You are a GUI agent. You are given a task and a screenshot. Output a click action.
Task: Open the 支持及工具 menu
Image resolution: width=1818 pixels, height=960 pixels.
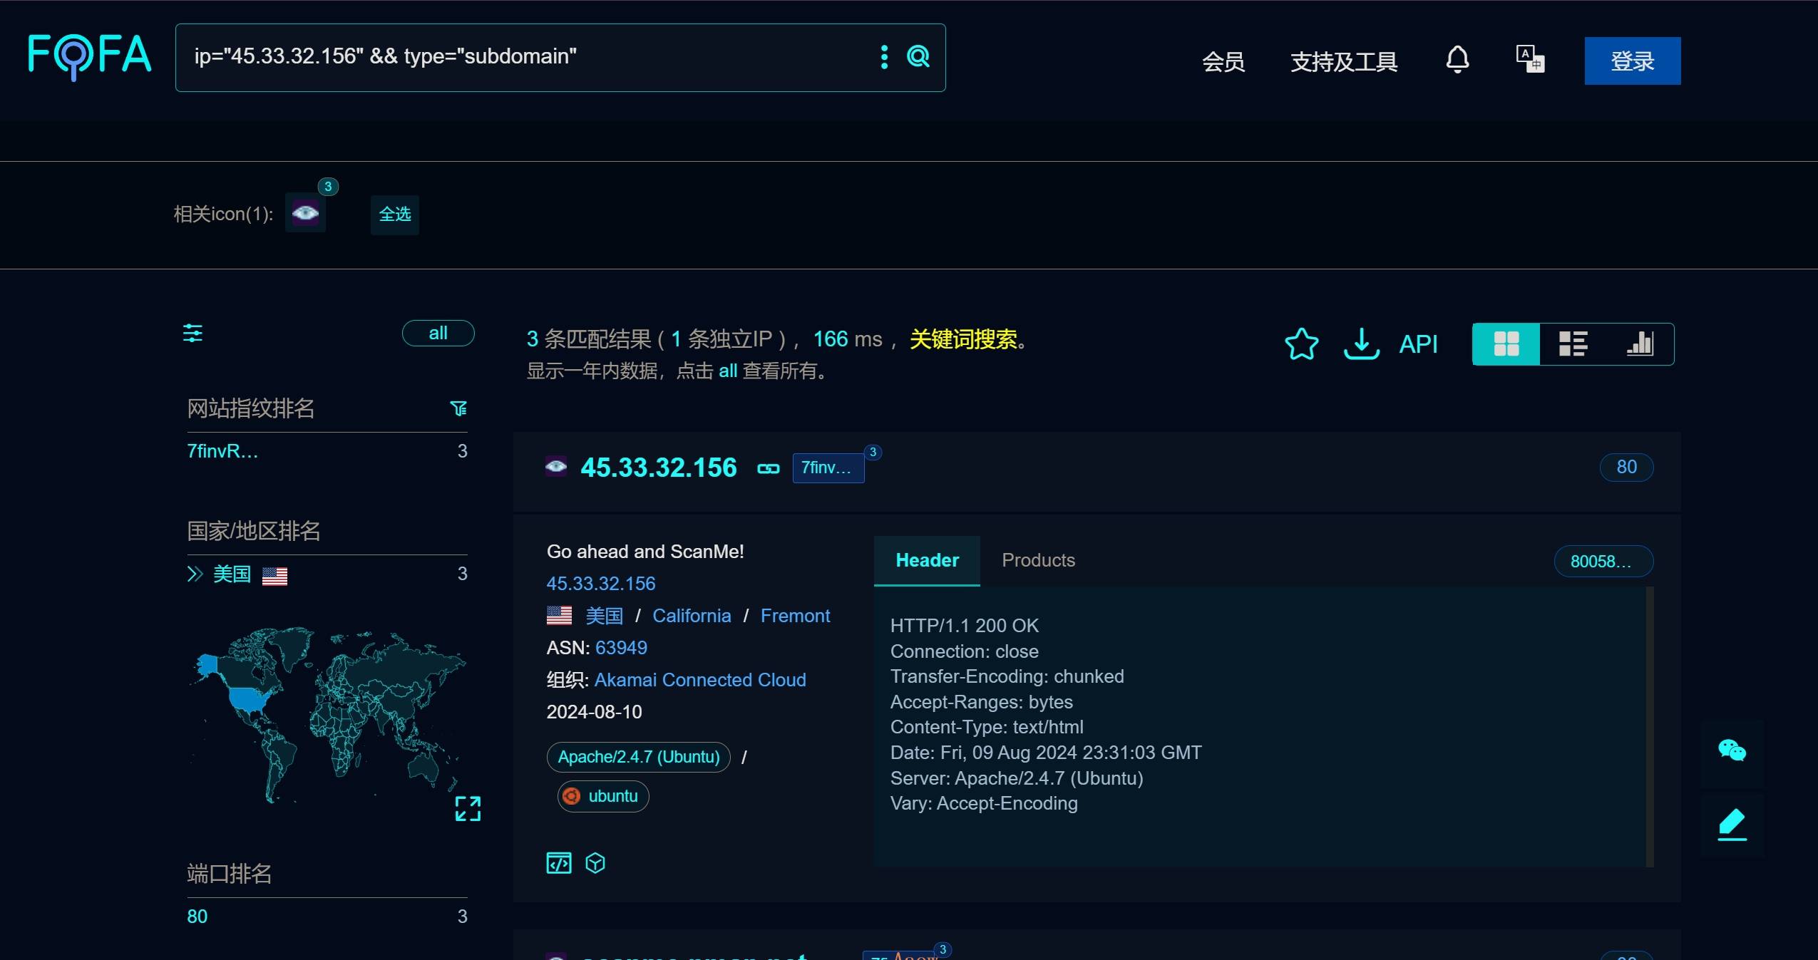[x=1343, y=61]
